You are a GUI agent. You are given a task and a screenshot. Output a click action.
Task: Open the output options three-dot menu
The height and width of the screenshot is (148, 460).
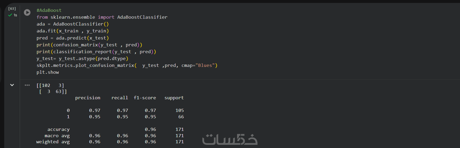point(27,85)
